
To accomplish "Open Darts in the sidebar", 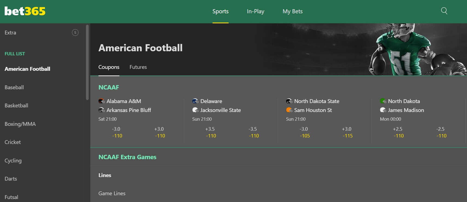I will (x=11, y=179).
